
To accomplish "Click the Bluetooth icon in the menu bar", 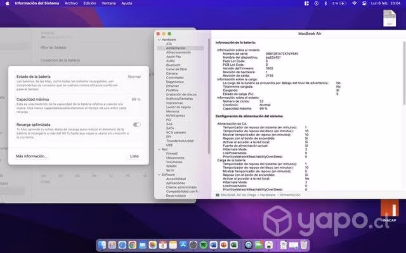I will pyautogui.click(x=325, y=3).
